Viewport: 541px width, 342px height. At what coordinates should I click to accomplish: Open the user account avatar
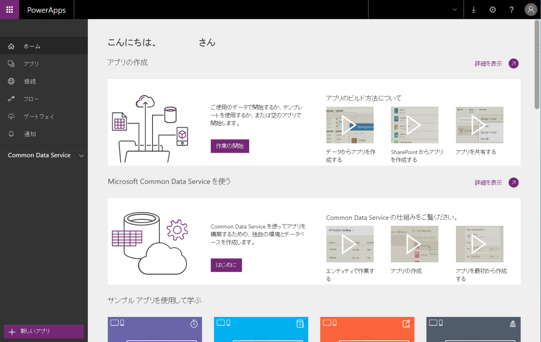pos(531,10)
